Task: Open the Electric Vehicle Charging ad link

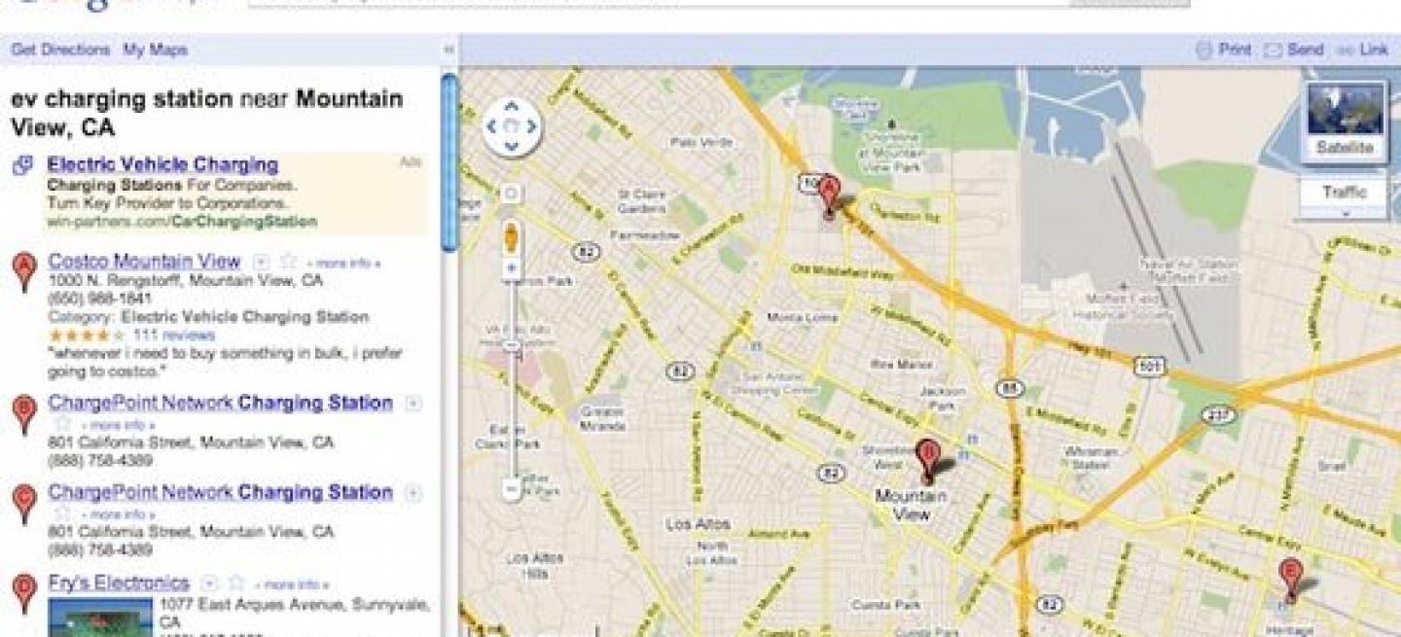Action: 162,164
